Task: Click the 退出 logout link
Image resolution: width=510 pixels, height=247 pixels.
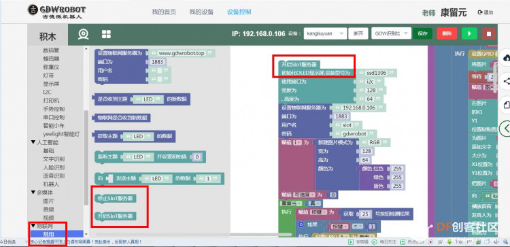Action: (486, 12)
